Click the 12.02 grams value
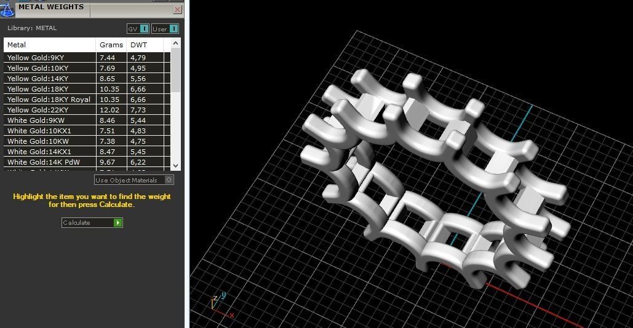Image resolution: width=633 pixels, height=328 pixels. (109, 110)
